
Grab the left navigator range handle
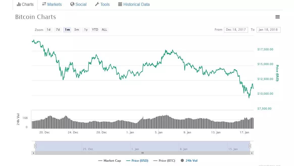tap(35, 146)
